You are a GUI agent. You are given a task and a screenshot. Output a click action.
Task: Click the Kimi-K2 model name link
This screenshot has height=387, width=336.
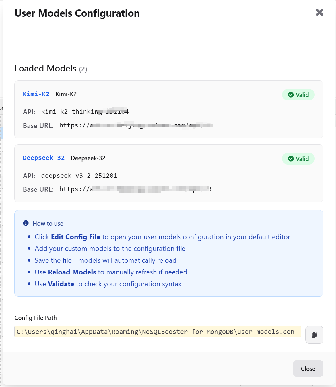pos(36,94)
